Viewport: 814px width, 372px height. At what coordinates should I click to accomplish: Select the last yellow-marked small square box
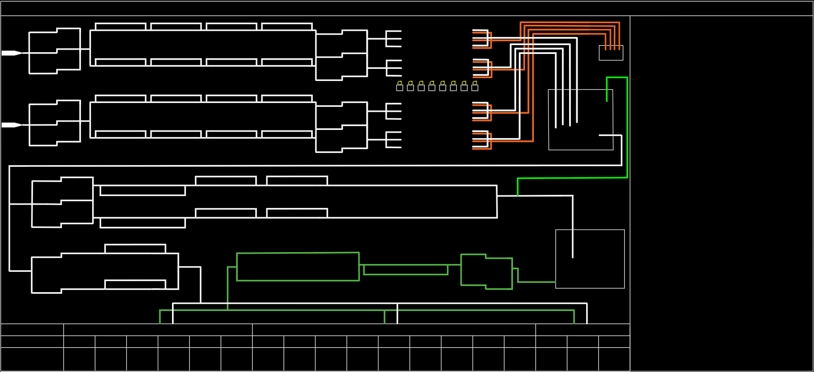pos(475,87)
